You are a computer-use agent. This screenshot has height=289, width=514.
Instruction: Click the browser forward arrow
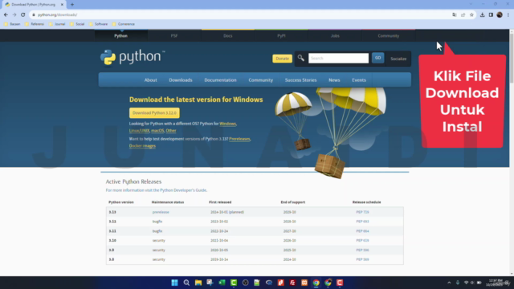(x=14, y=14)
